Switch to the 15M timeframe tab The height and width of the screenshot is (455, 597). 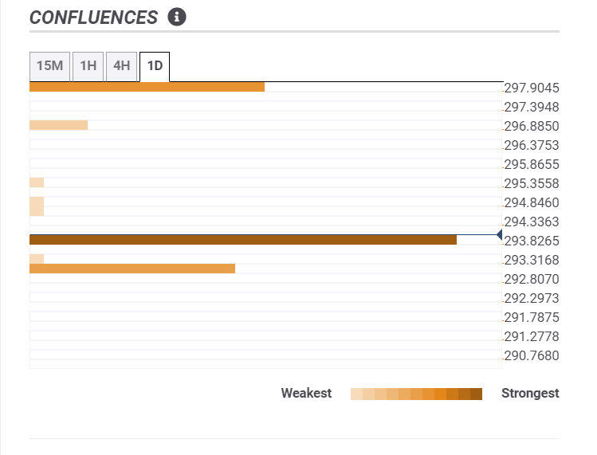49,66
